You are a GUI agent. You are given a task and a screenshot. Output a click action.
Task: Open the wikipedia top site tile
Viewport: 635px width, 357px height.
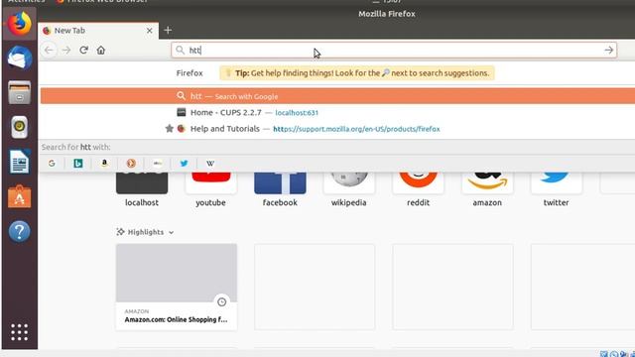coord(348,189)
